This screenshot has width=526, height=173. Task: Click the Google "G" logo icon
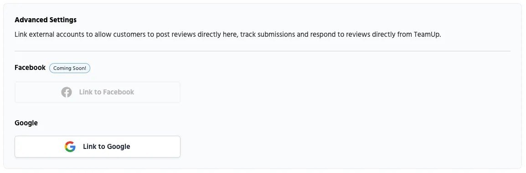tap(70, 147)
